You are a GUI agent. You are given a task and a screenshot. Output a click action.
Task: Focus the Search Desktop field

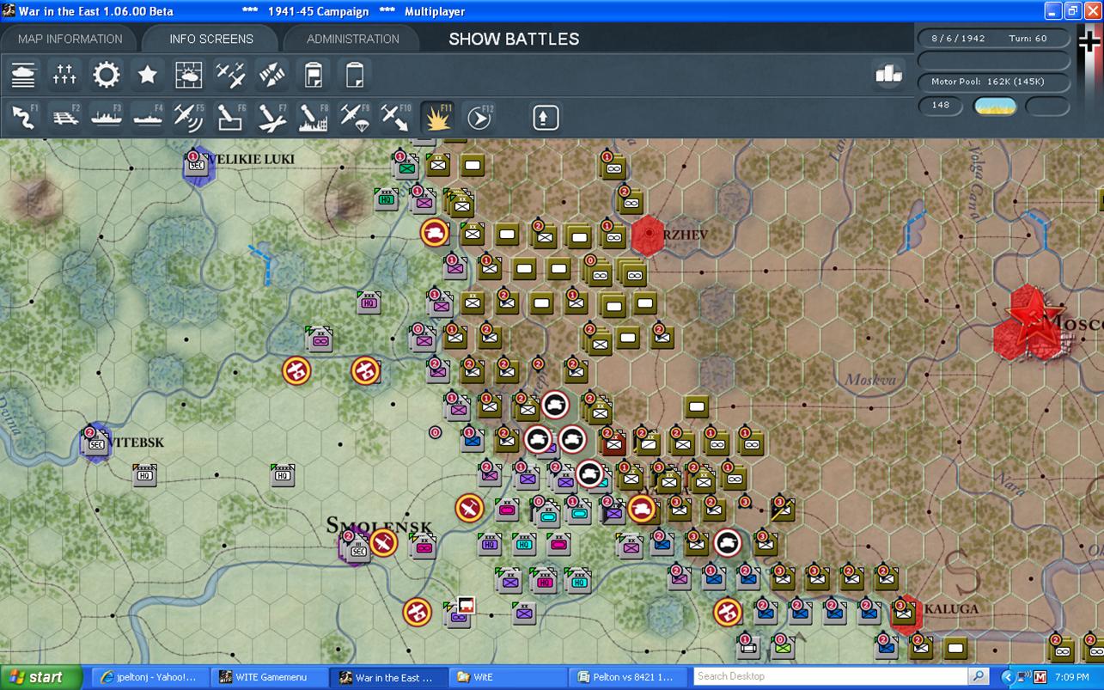tap(831, 677)
